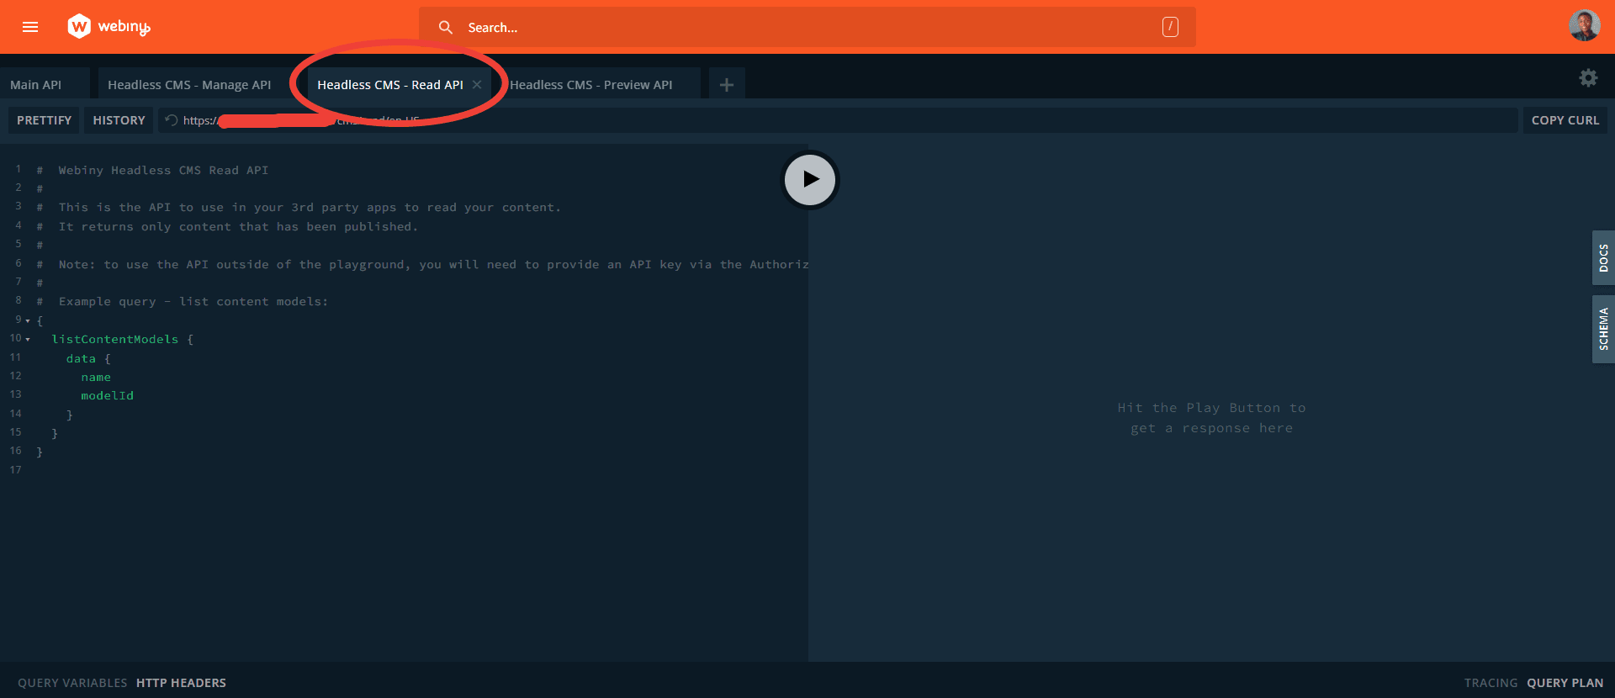Open HTTP HEADERS panel
The width and height of the screenshot is (1615, 698).
click(x=181, y=683)
